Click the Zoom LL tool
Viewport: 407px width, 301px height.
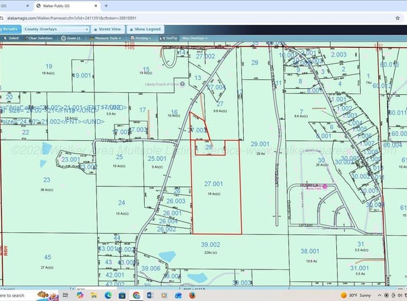click(x=71, y=38)
